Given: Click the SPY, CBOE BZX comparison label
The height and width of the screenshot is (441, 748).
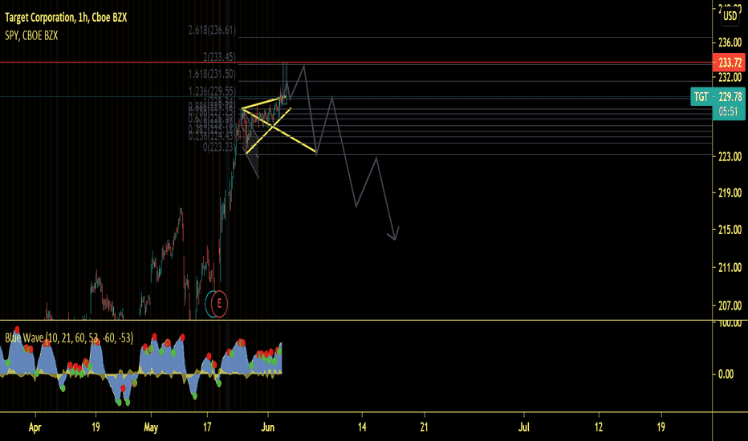Looking at the screenshot, I should tap(31, 36).
